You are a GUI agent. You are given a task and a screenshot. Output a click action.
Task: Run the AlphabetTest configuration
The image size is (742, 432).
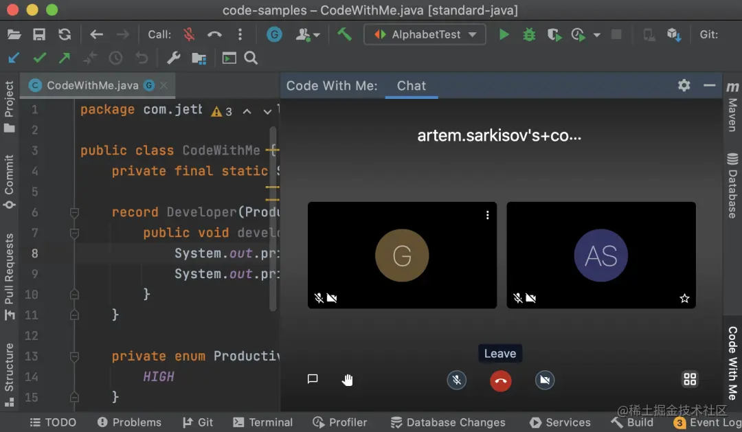click(x=504, y=34)
